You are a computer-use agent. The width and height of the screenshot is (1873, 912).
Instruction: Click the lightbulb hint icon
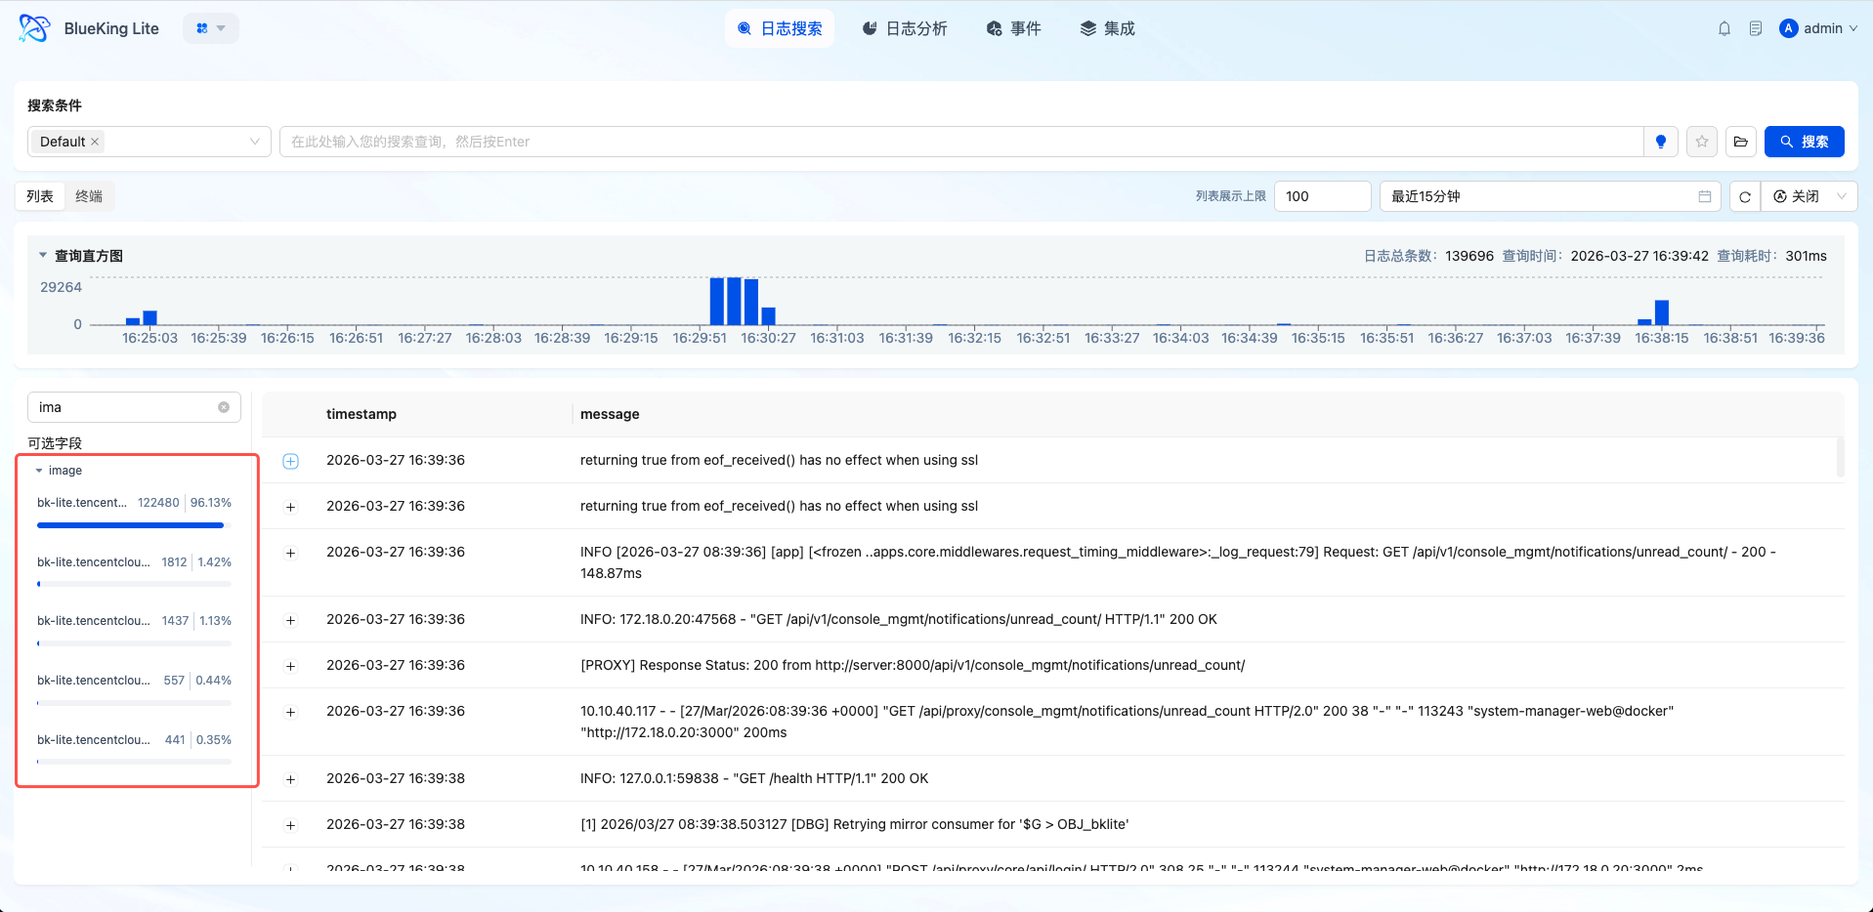1661,142
